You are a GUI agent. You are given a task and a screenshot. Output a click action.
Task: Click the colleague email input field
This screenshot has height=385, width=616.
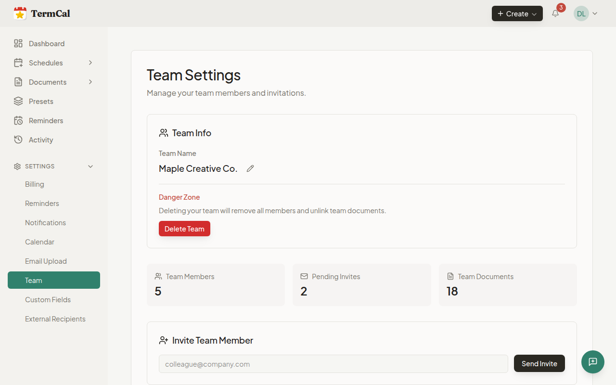click(333, 364)
